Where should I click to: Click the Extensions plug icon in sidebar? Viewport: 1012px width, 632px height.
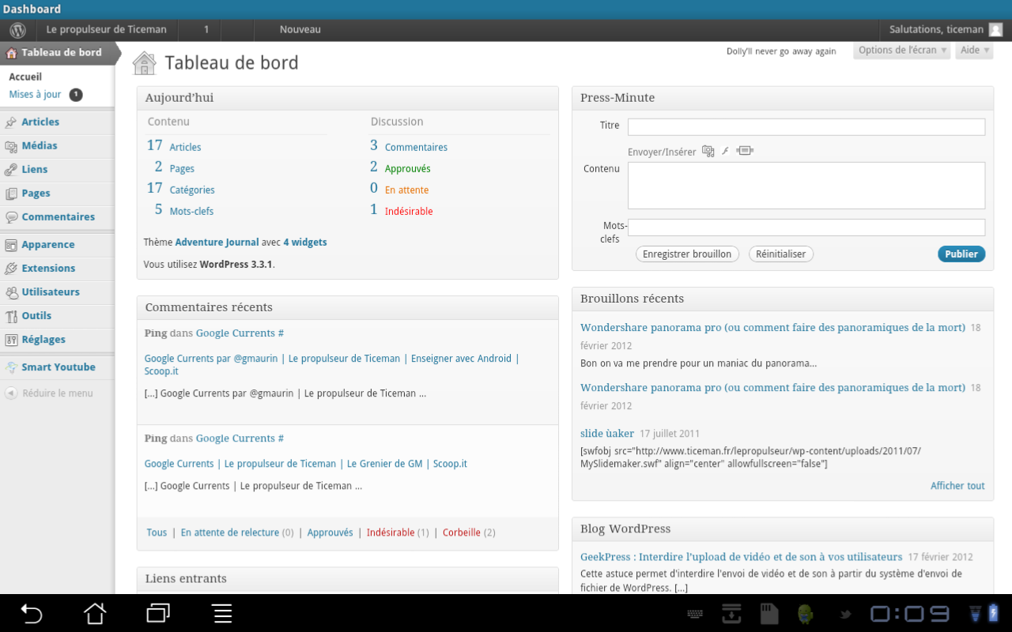click(x=11, y=269)
